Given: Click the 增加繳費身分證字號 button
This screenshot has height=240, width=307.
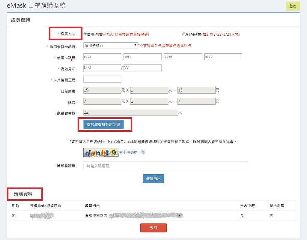Looking at the screenshot, I should (x=103, y=124).
